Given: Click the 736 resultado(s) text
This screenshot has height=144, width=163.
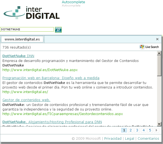Looking at the screenshot, I should [x=16, y=47].
